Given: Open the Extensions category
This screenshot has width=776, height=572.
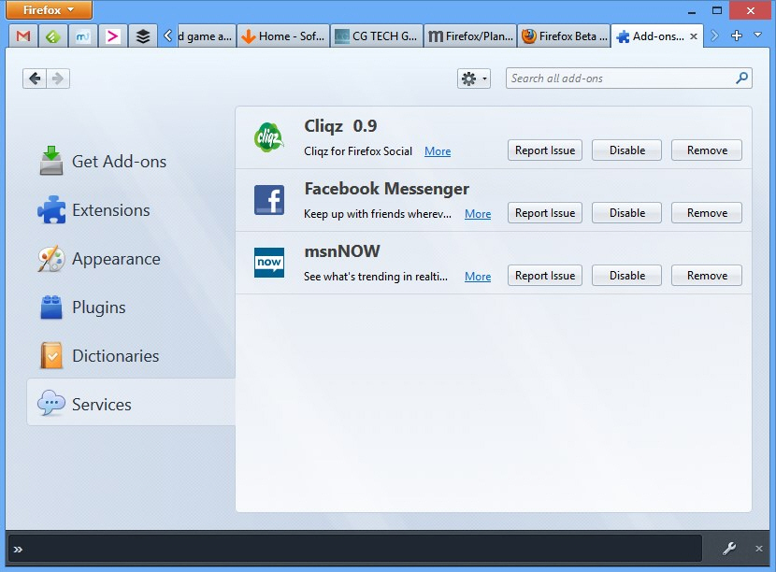Looking at the screenshot, I should click(131, 209).
